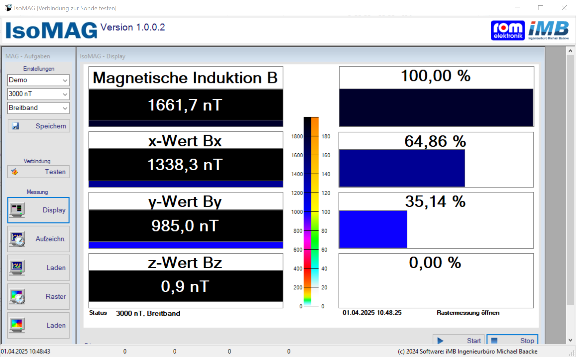
Task: Click the Aufzeichn. recording monitor icon
Action: pyautogui.click(x=17, y=239)
